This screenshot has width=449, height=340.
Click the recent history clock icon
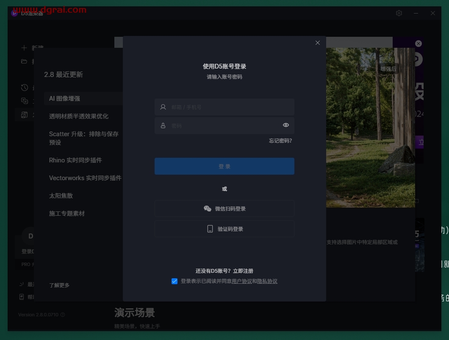[24, 88]
